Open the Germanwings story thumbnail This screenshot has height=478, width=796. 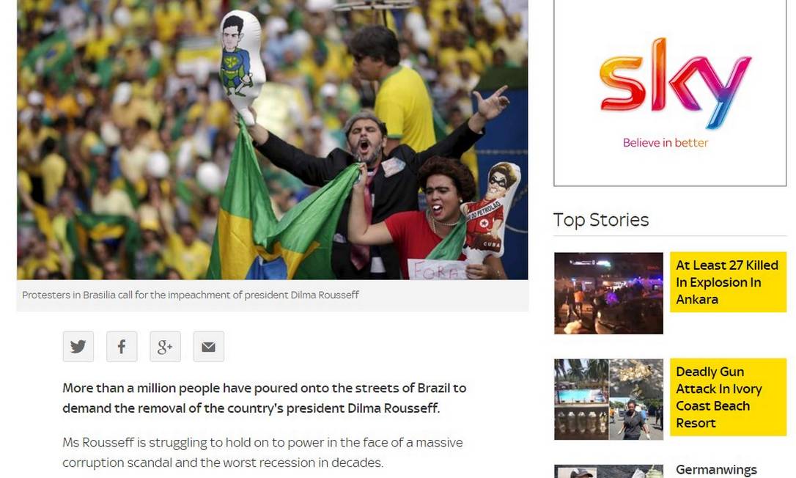(608, 471)
